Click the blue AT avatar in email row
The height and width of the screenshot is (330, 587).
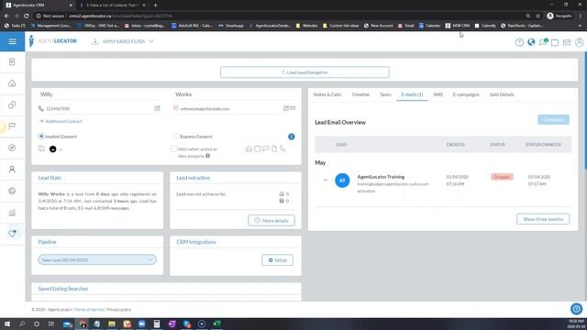(342, 181)
